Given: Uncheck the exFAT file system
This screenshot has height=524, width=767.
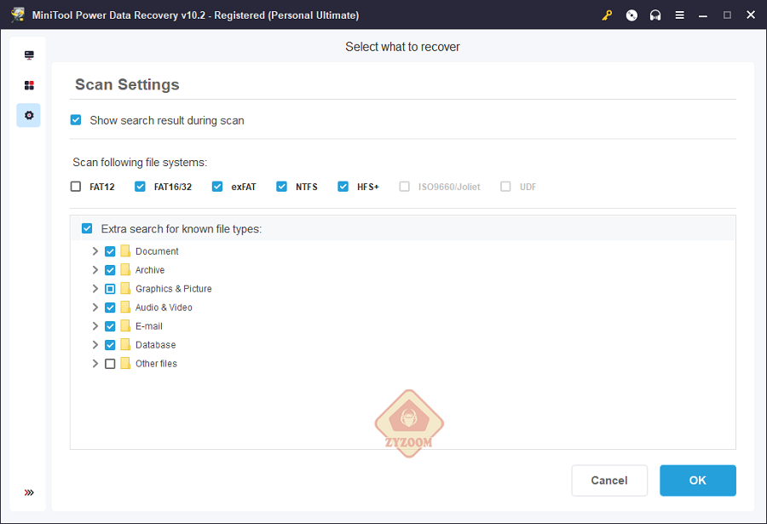Looking at the screenshot, I should click(217, 187).
